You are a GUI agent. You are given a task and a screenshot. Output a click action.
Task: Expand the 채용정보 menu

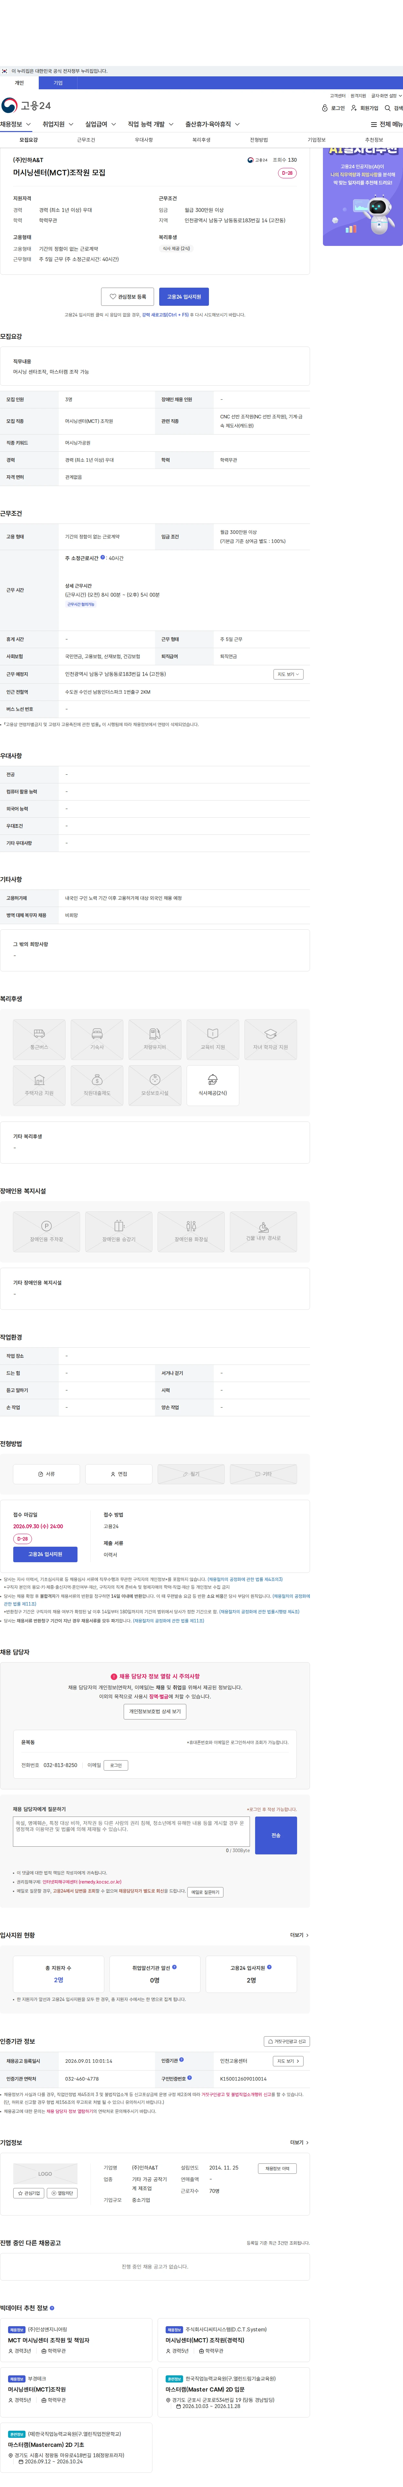(15, 125)
